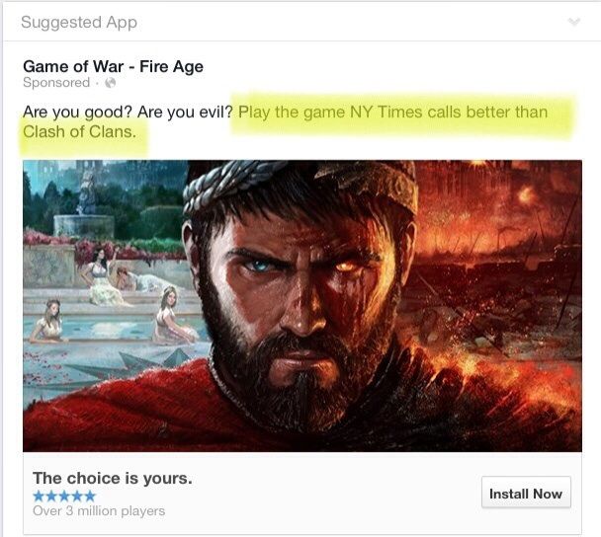
Task: Click the Suggested App header text
Action: 79,22
